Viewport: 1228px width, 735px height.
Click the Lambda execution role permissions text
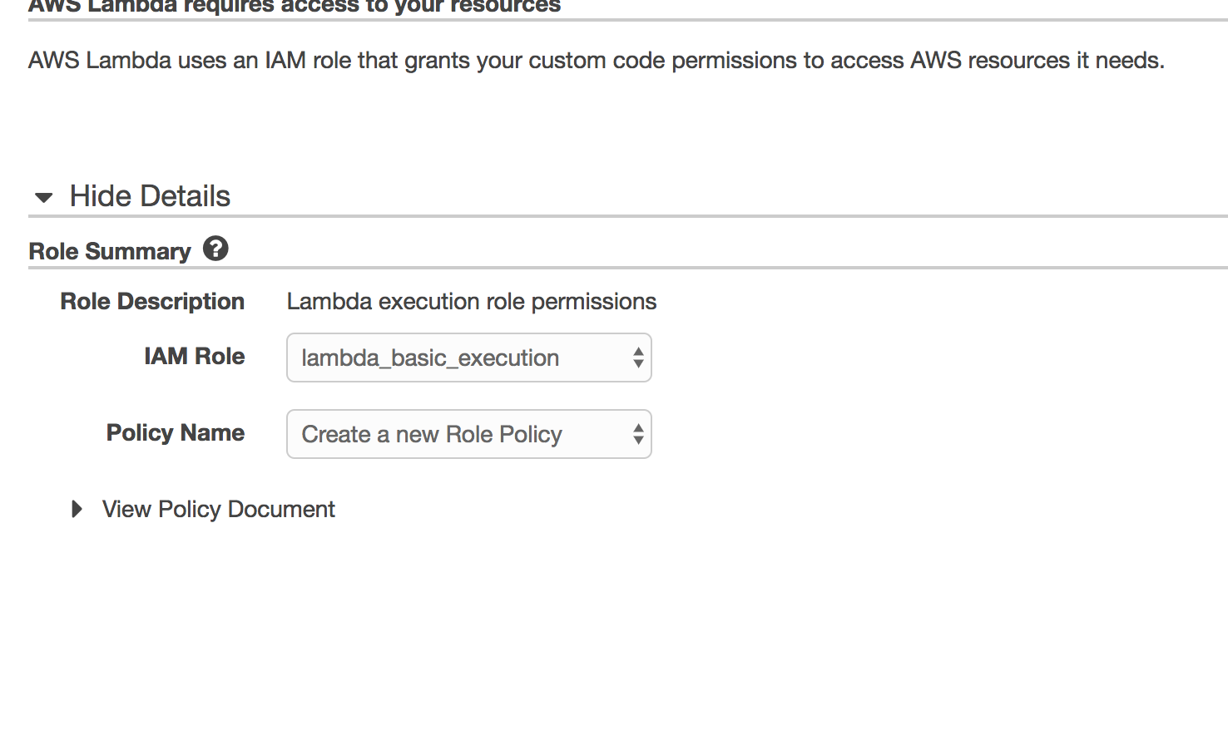pos(472,301)
